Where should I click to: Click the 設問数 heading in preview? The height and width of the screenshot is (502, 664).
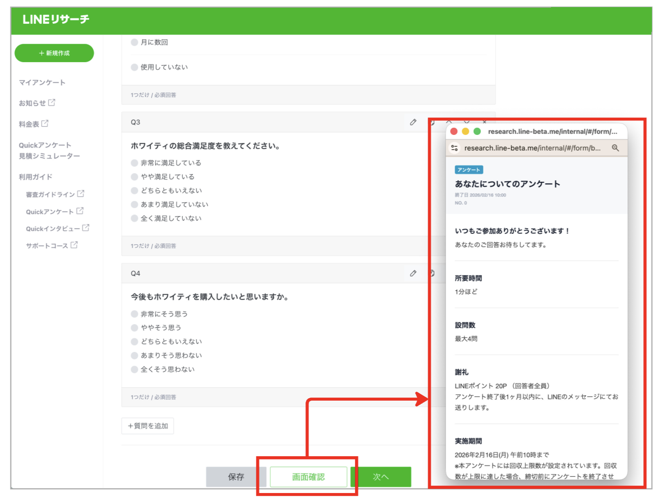pyautogui.click(x=465, y=325)
